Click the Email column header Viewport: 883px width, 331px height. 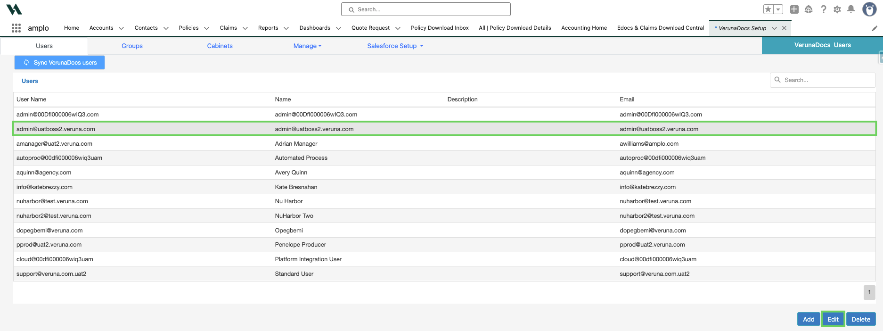(627, 99)
